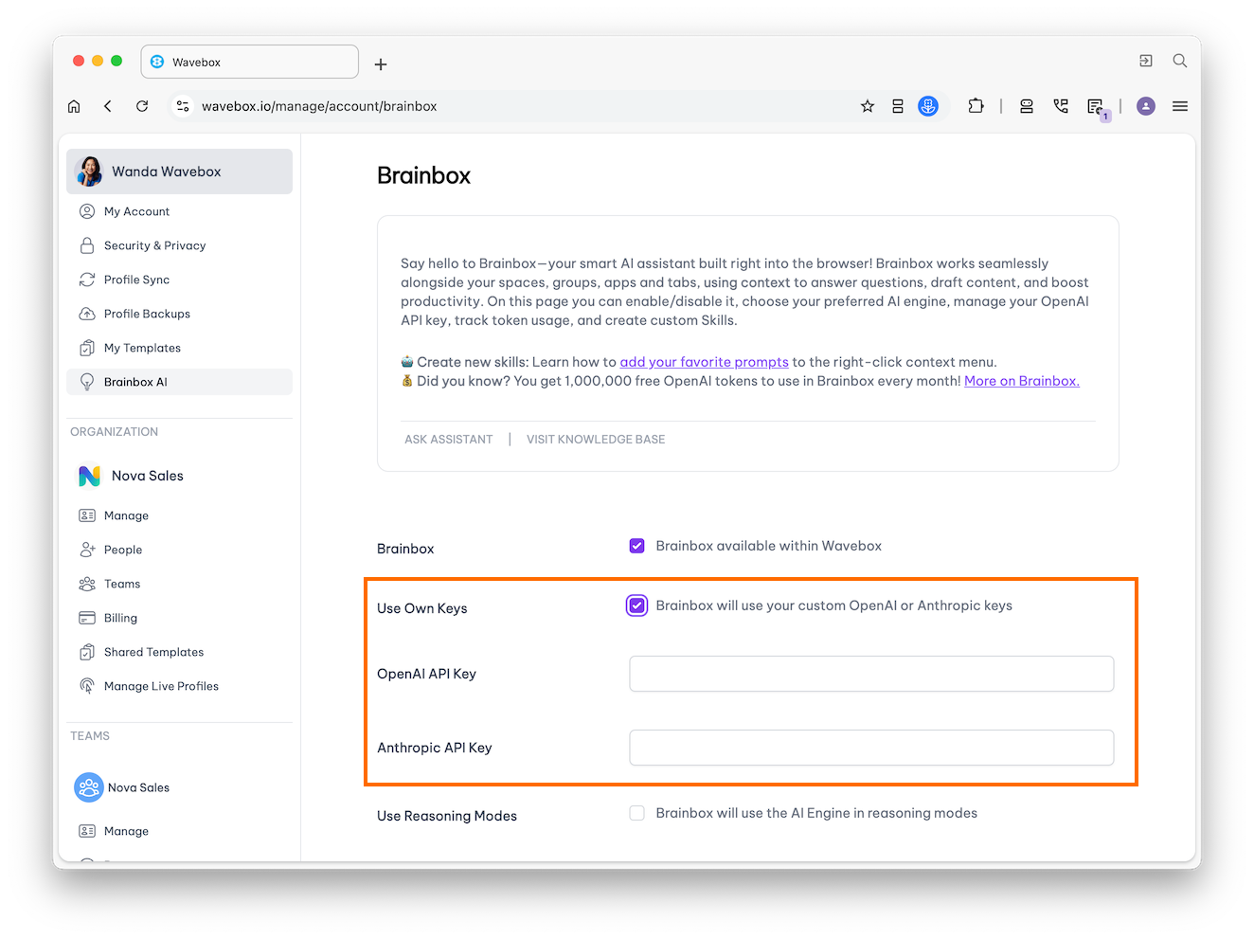The height and width of the screenshot is (939, 1254).
Task: Open Shared Templates
Action: [x=180, y=652]
